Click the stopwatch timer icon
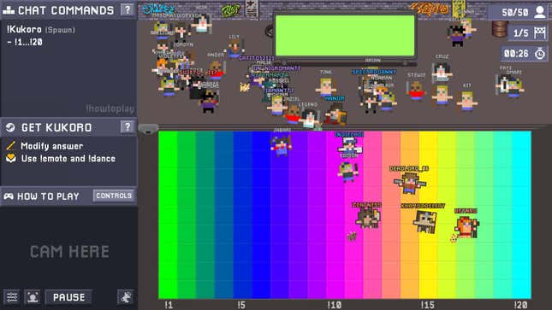Viewport: 552px width, 310px height. [x=540, y=54]
